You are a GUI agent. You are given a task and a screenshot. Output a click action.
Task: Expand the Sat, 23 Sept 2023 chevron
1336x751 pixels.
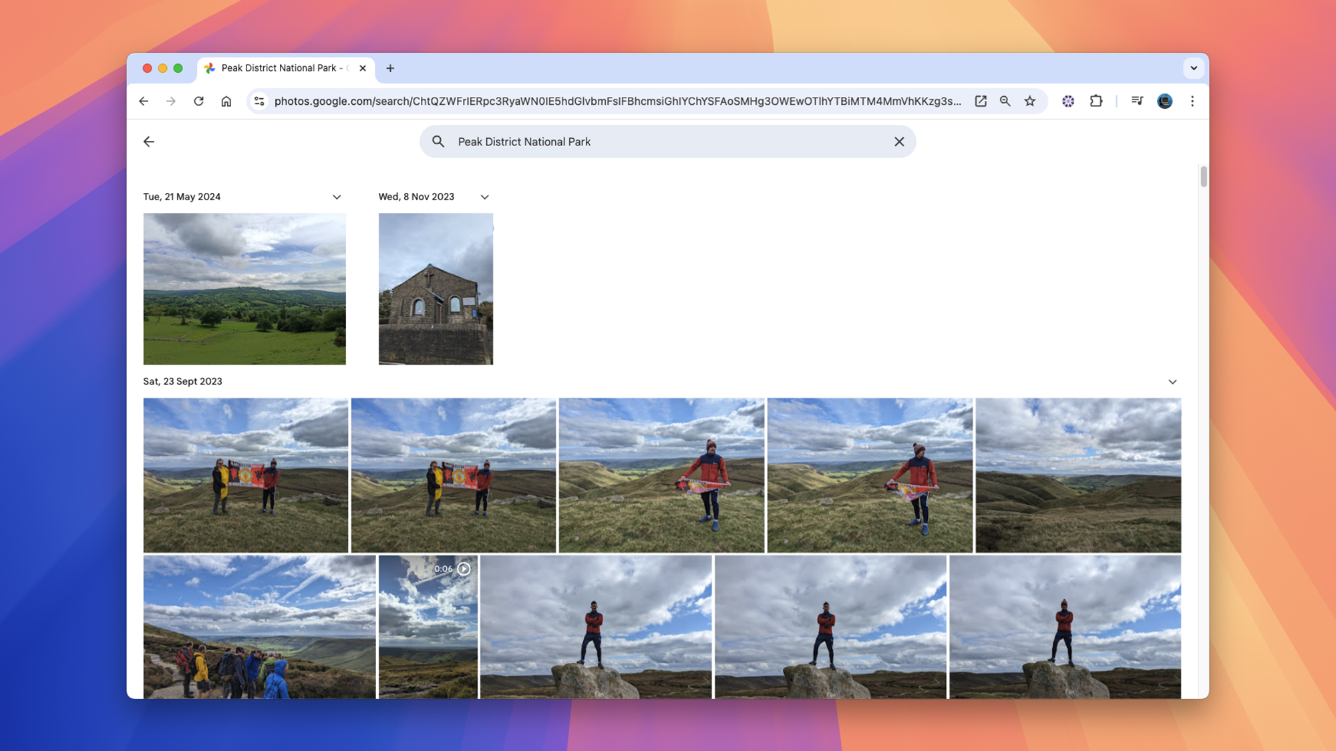point(1172,382)
